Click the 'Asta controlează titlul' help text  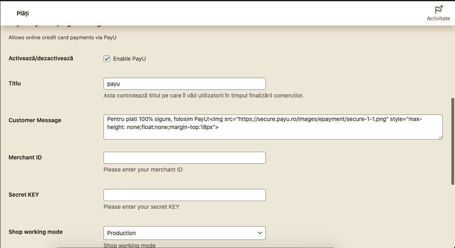[204, 95]
